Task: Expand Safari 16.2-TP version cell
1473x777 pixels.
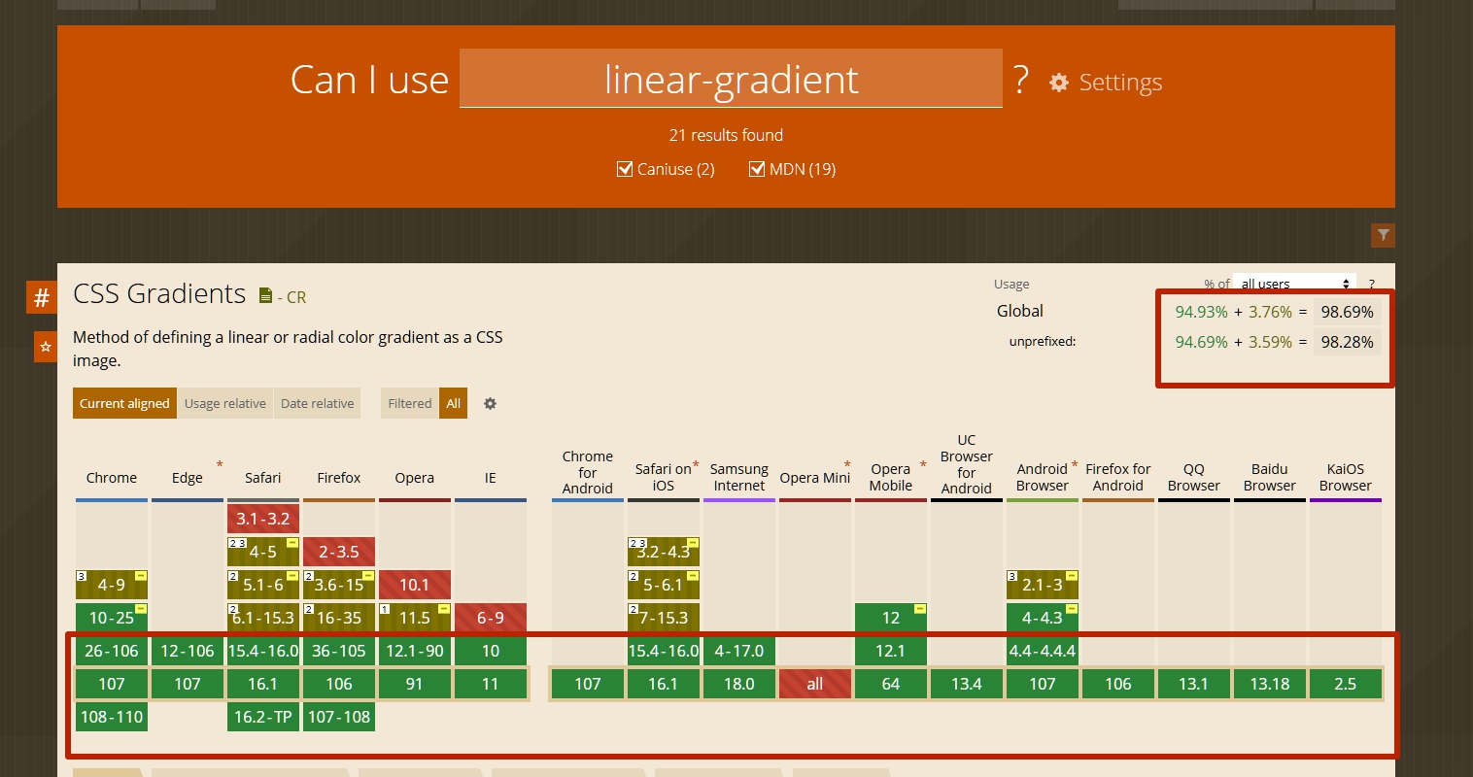Action: pos(263,717)
